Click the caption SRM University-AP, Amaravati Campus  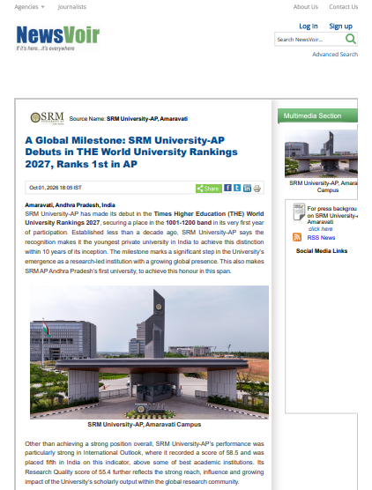(x=144, y=425)
